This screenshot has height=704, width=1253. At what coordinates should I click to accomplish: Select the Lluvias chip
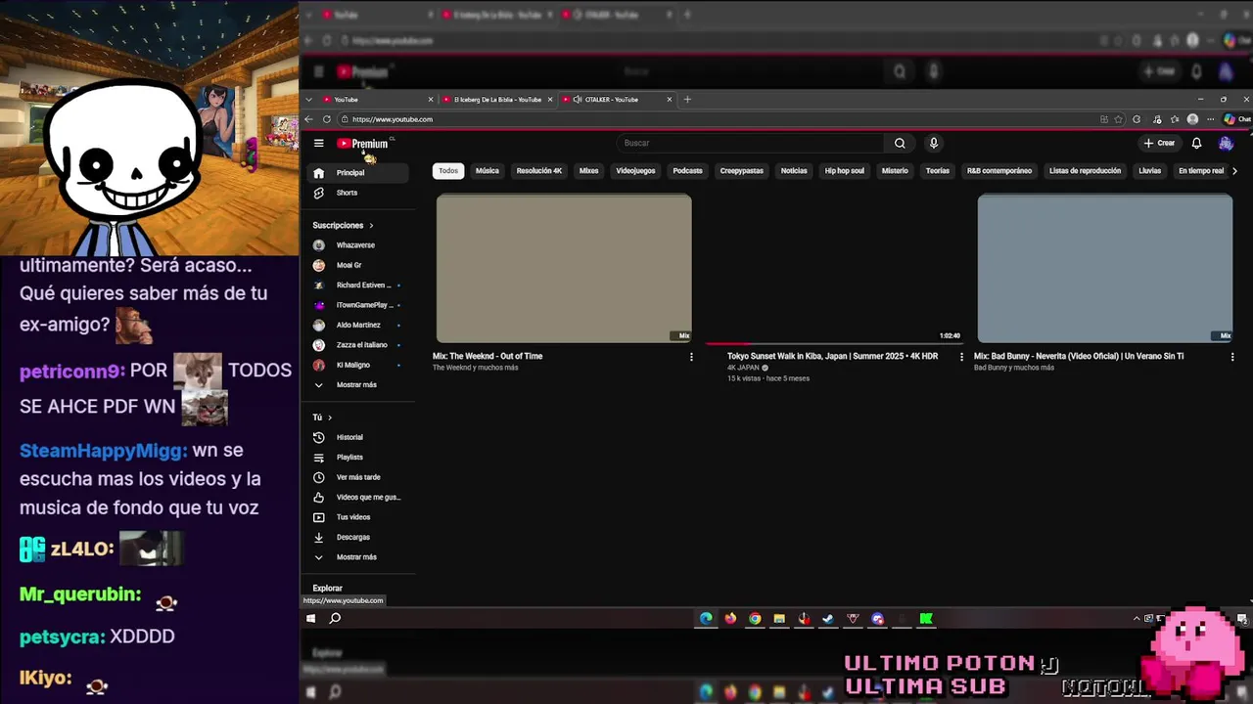tap(1149, 170)
